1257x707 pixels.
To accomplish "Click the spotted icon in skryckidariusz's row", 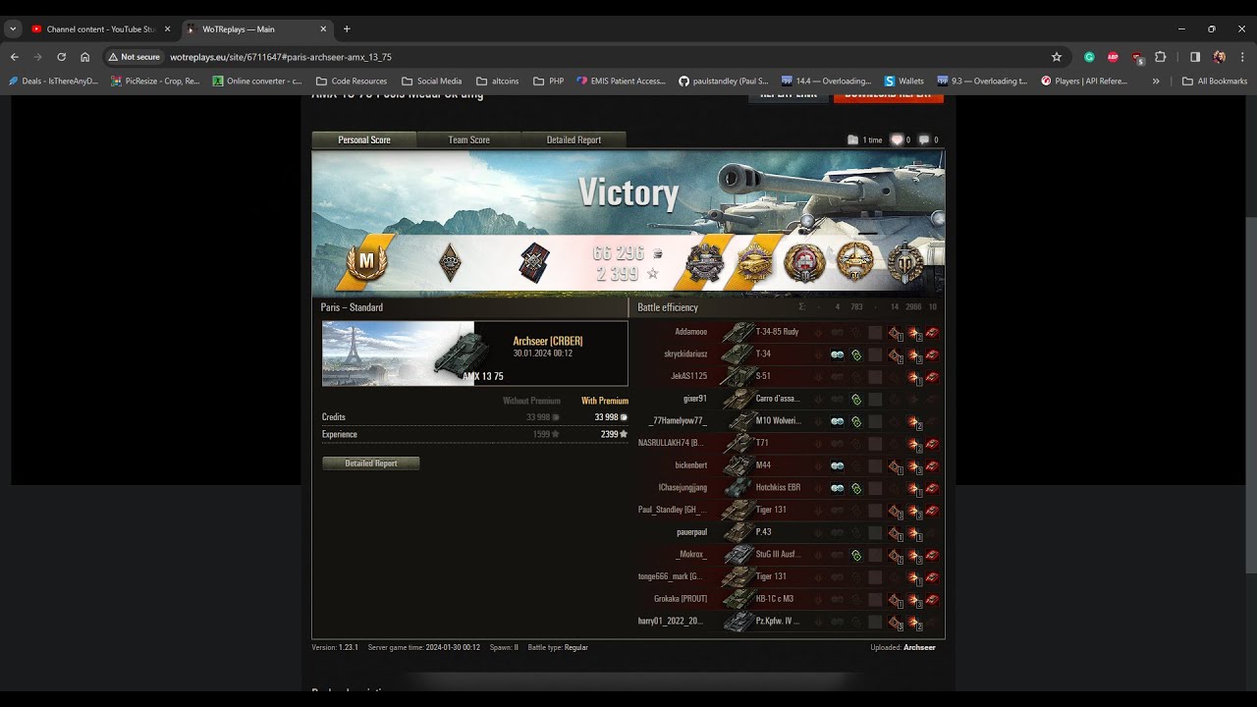I will tap(837, 354).
